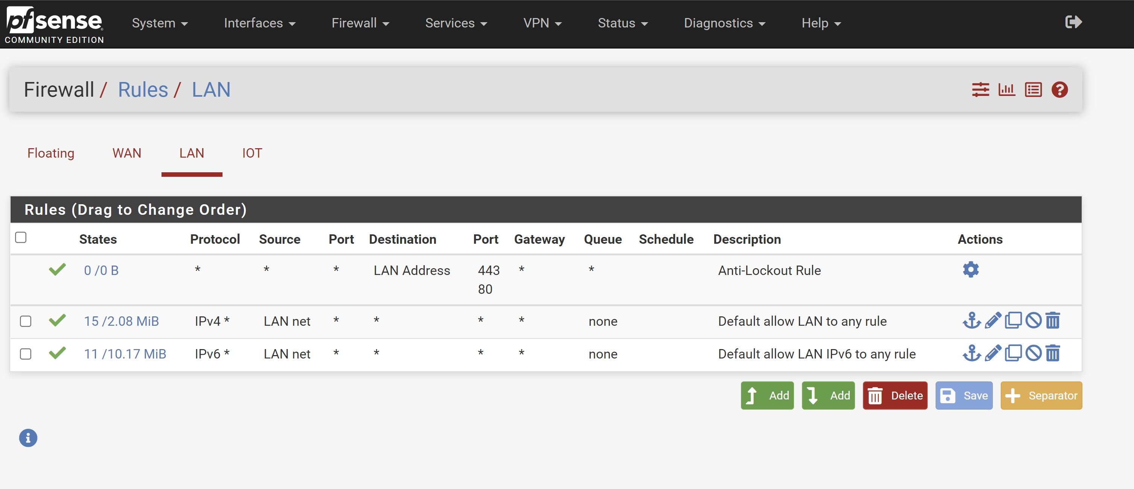
Task: Click the Save button
Action: 963,395
